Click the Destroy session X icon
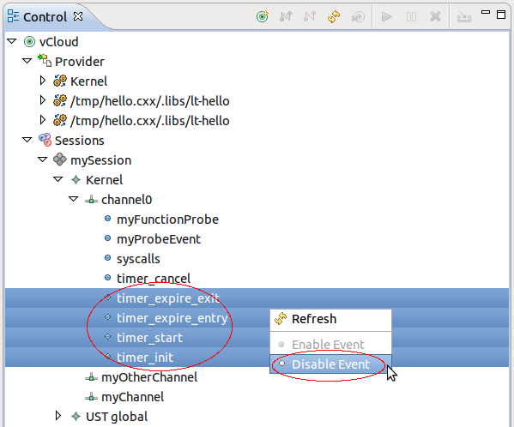This screenshot has height=427, width=514. (x=435, y=16)
